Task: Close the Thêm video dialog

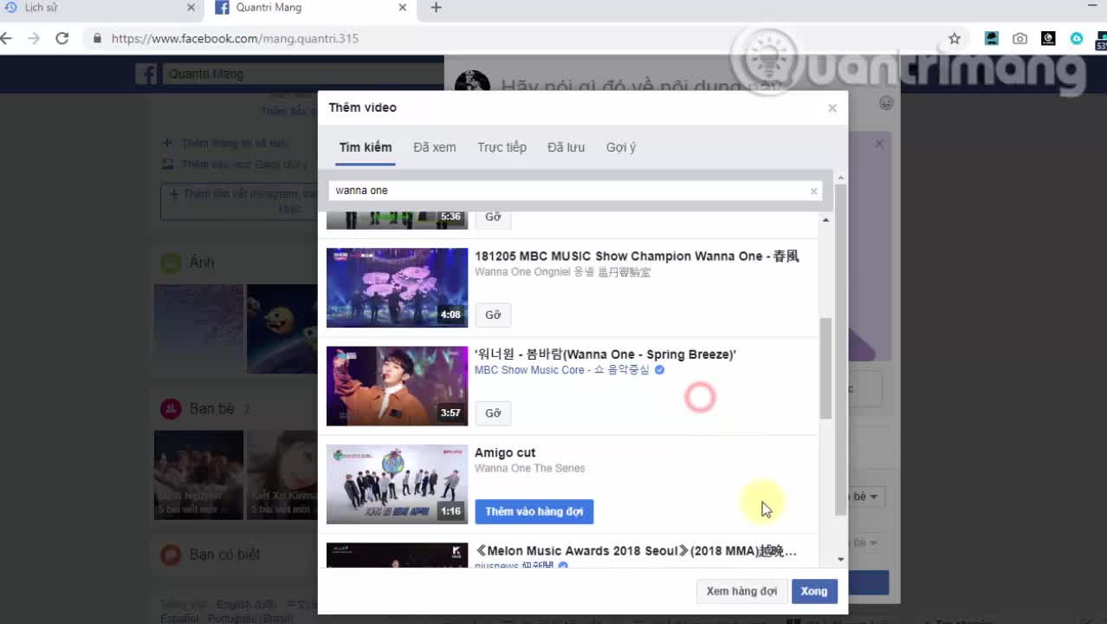Action: [x=832, y=108]
